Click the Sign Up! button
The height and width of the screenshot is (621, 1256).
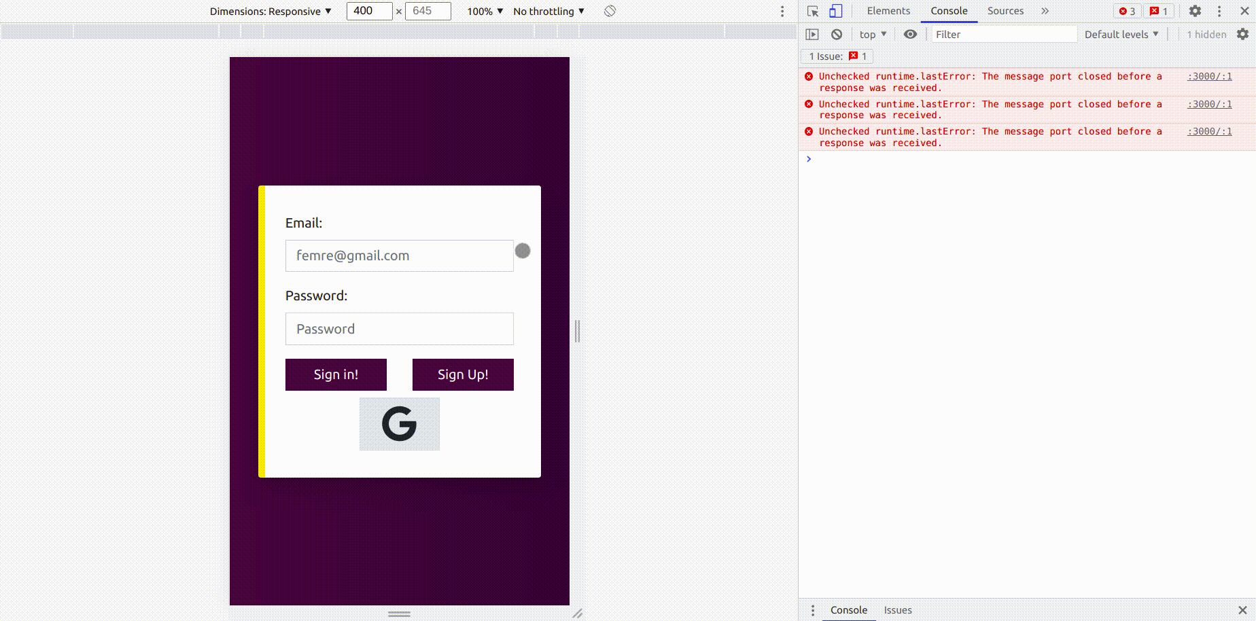coord(463,374)
